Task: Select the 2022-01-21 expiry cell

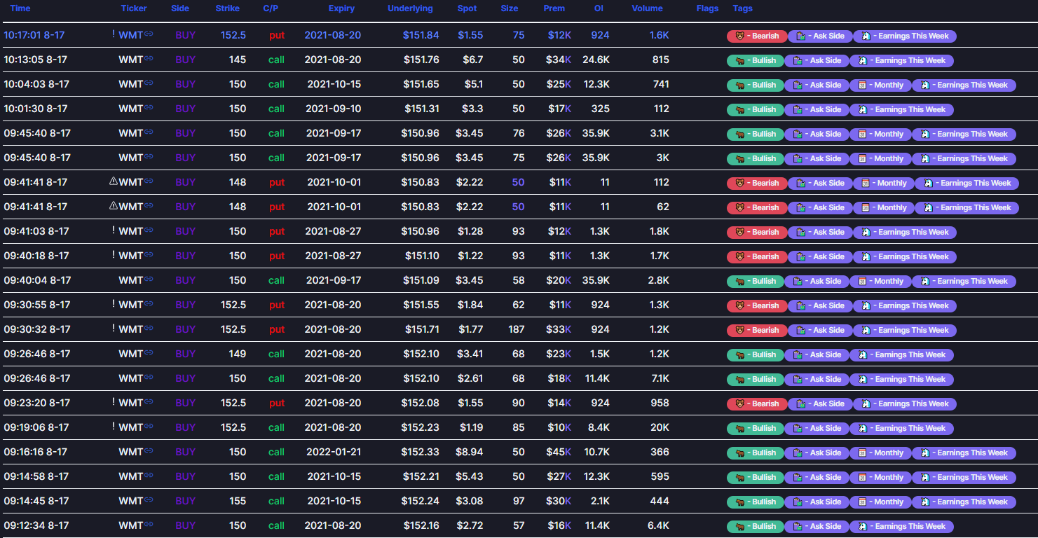Action: 334,452
